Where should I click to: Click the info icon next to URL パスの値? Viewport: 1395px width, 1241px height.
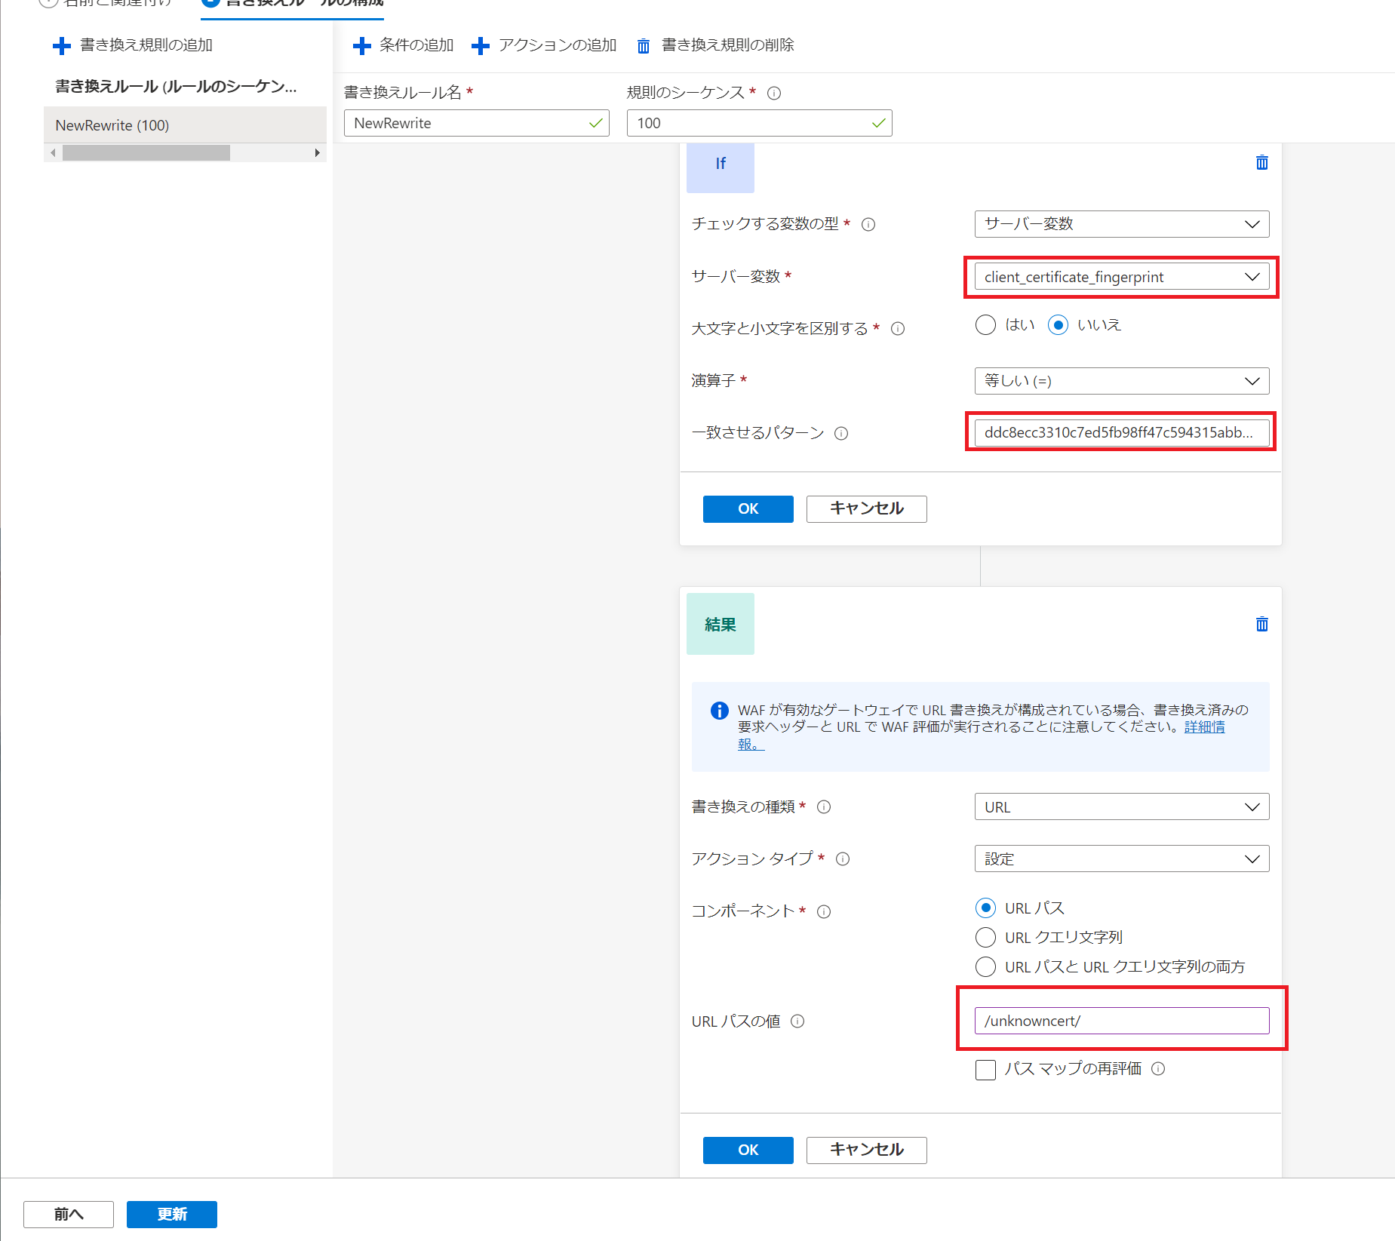click(x=797, y=1021)
